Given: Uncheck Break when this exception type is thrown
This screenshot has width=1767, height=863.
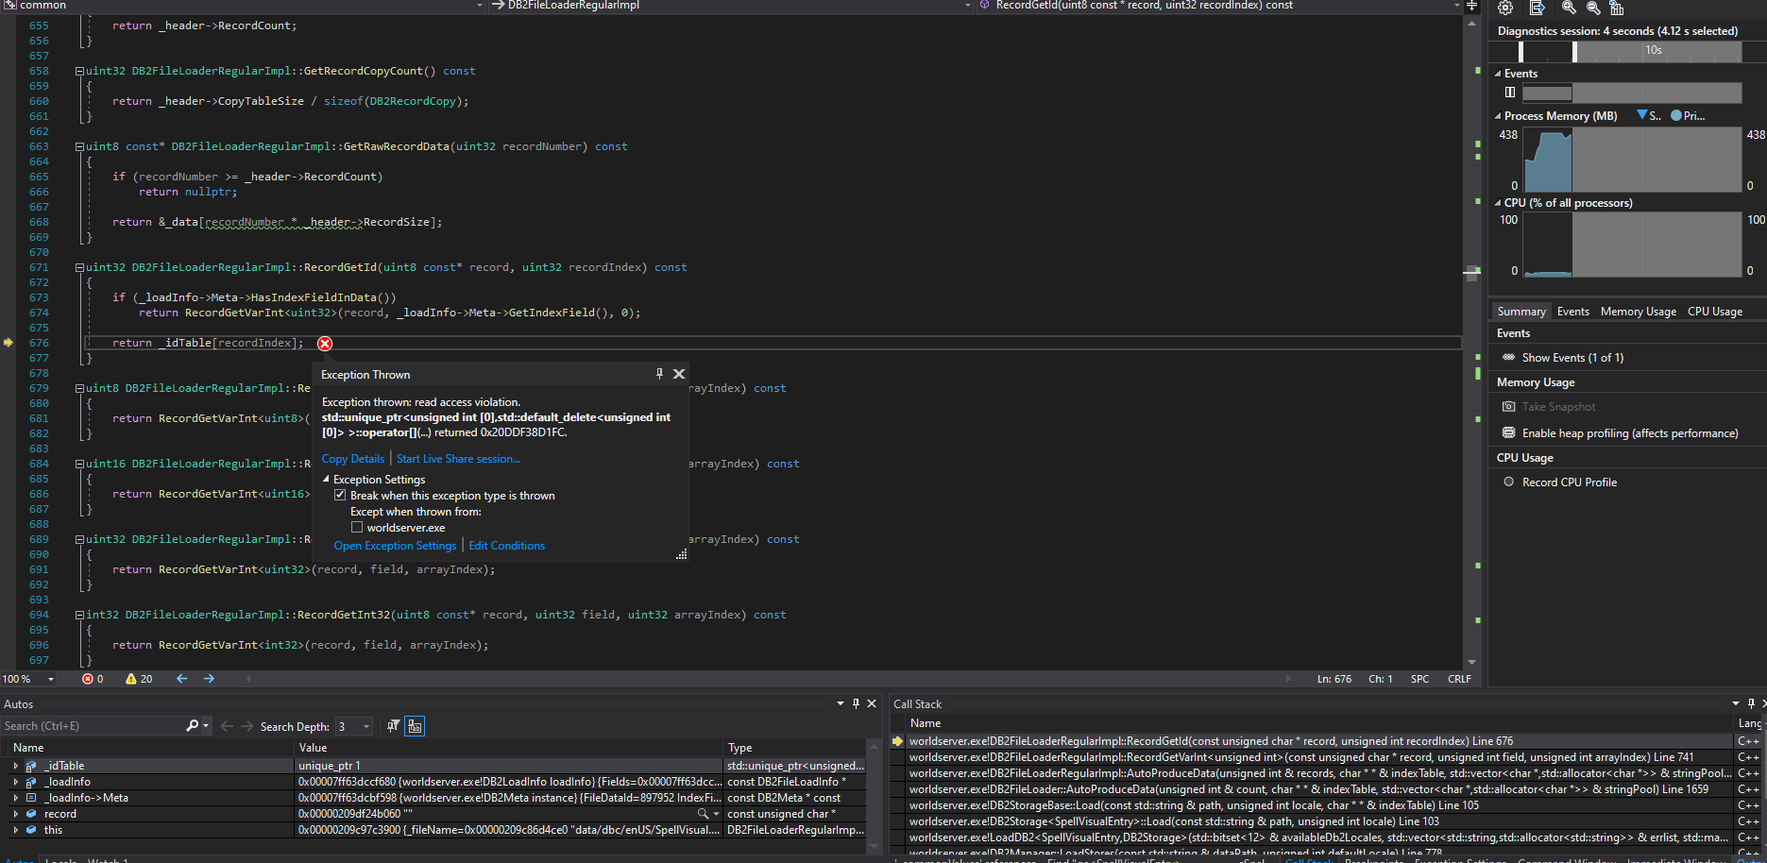Looking at the screenshot, I should [x=340, y=496].
